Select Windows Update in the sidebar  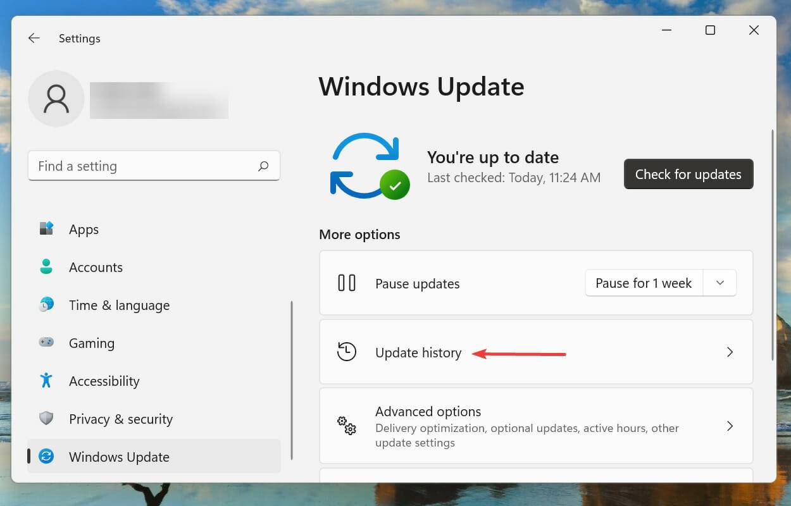154,457
